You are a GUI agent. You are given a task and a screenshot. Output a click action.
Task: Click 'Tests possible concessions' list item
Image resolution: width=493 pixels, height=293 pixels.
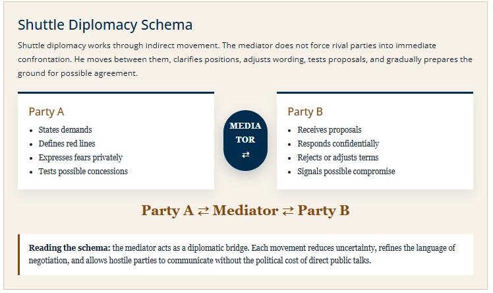[x=83, y=171]
